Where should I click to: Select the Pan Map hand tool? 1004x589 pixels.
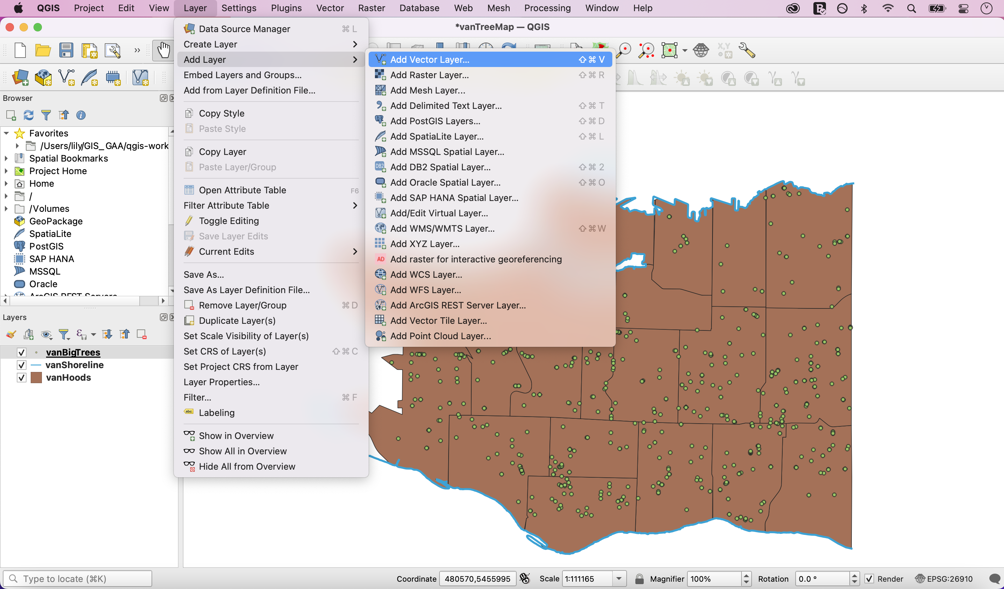[x=163, y=51]
